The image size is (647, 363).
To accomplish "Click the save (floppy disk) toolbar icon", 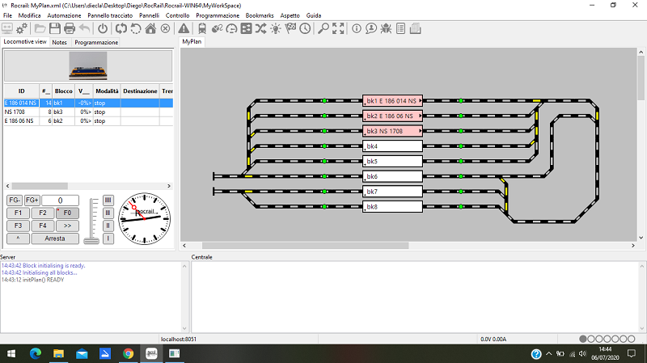I will click(55, 28).
